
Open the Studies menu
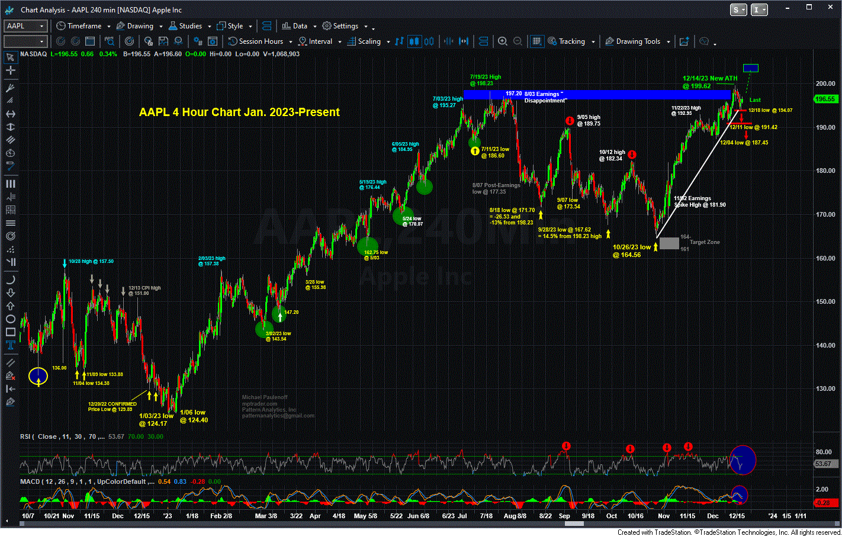tap(185, 26)
